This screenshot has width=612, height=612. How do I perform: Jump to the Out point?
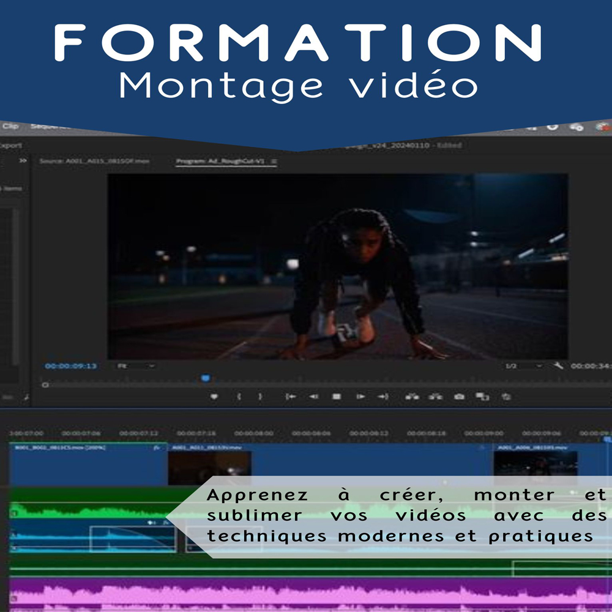[383, 397]
